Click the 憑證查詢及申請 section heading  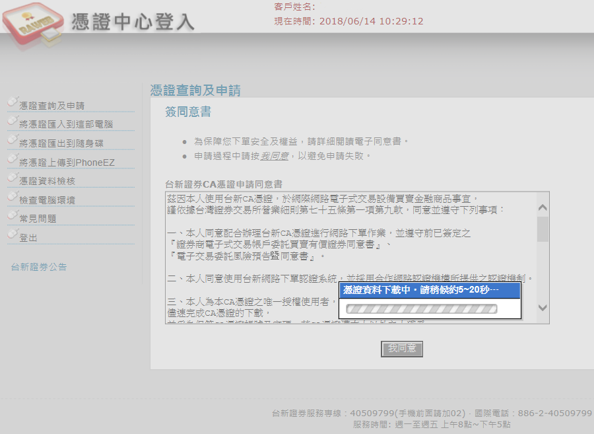(x=195, y=90)
